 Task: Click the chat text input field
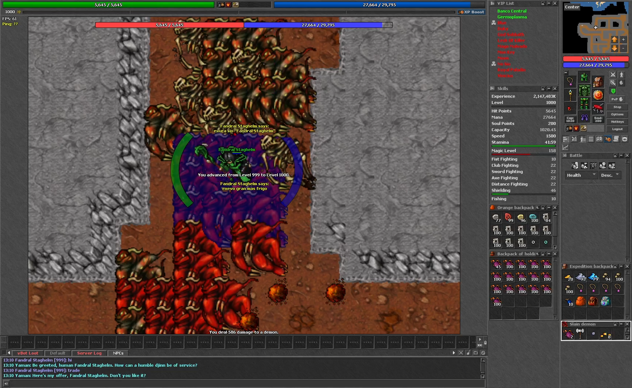point(242,384)
